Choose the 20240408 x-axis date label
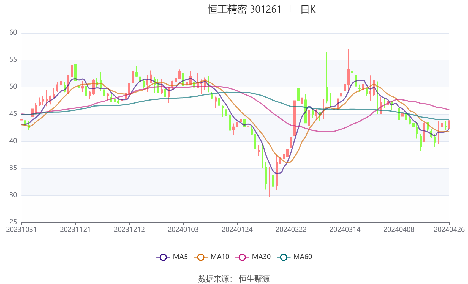The width and height of the screenshot is (468, 284). [x=399, y=230]
